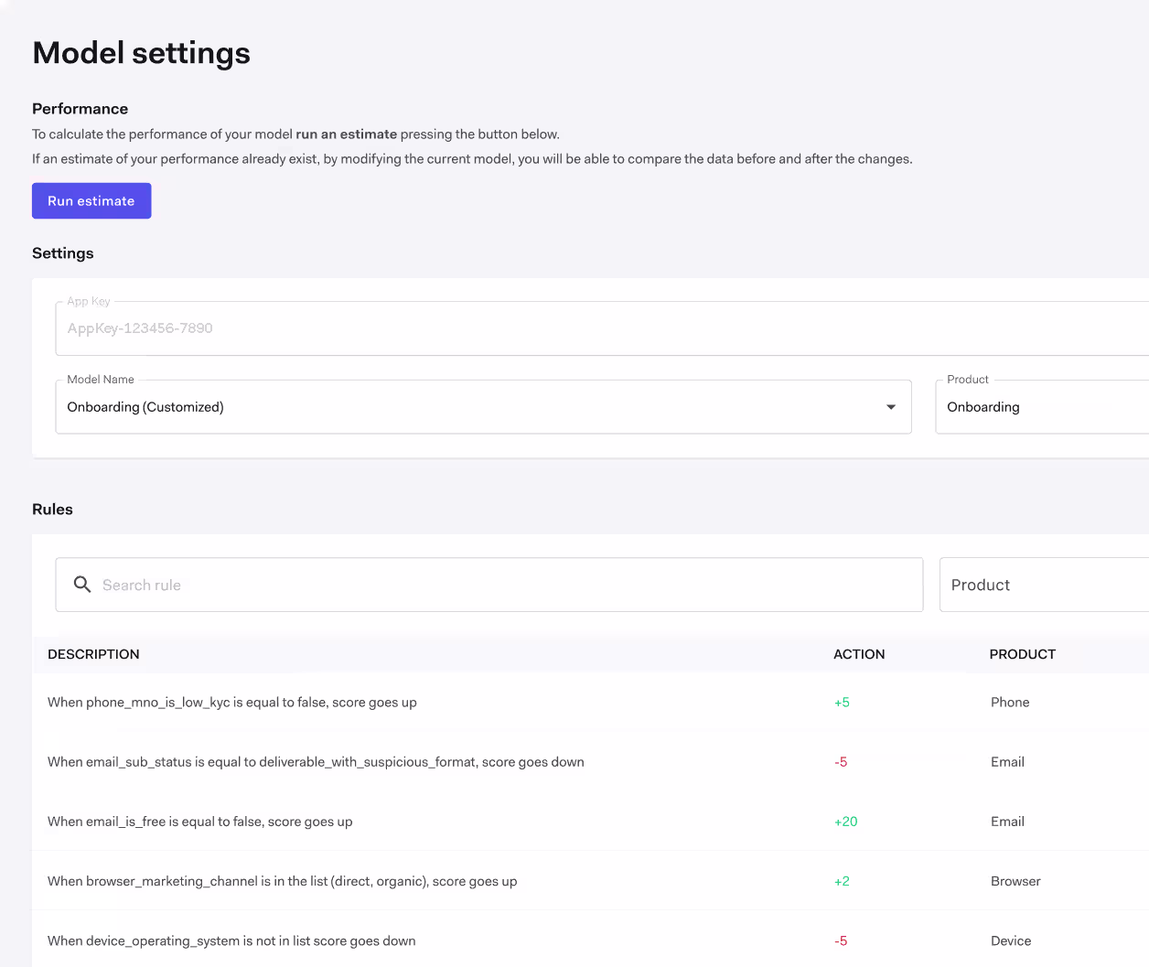Click the -5 action in email_sub_status row
1149x967 pixels.
click(x=841, y=762)
